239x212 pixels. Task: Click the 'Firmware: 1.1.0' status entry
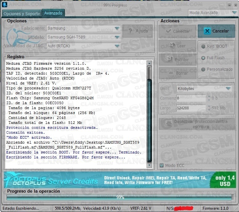[x=215, y=208]
